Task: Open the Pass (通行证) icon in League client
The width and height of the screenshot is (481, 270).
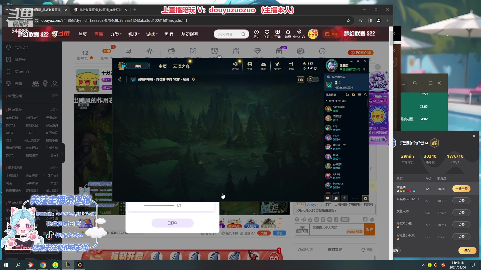Action: [x=236, y=65]
